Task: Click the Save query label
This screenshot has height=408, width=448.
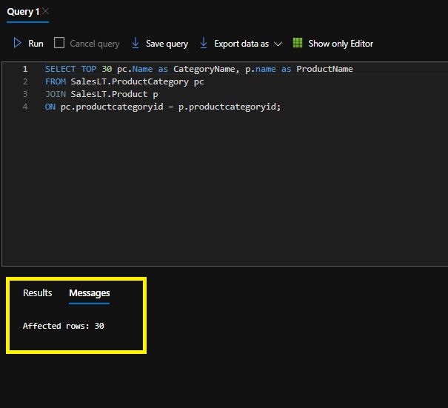Action: tap(167, 44)
